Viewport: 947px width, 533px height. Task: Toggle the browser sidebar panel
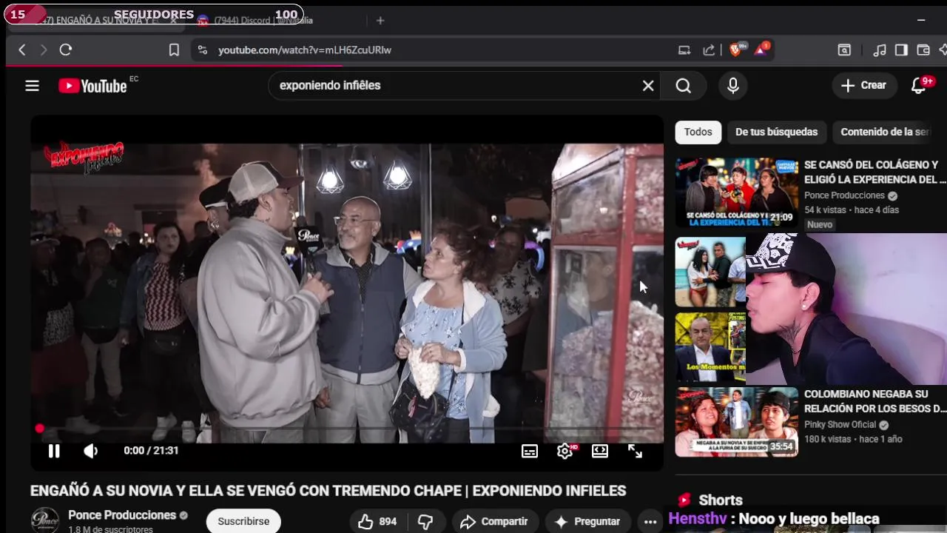click(901, 50)
